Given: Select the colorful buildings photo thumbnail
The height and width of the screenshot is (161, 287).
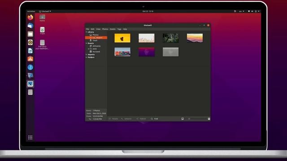Looking at the screenshot, I should pyautogui.click(x=122, y=52).
